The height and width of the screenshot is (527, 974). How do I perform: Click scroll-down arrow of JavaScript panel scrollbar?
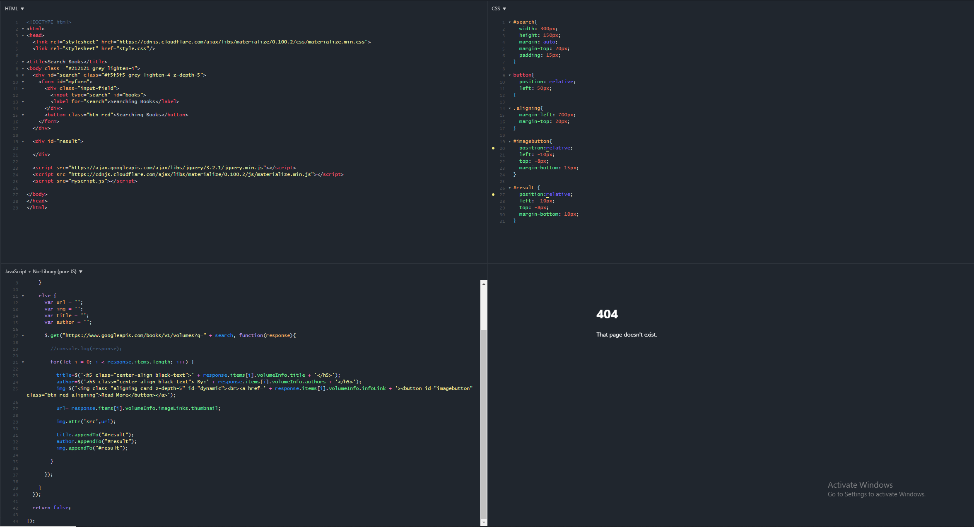pos(483,522)
